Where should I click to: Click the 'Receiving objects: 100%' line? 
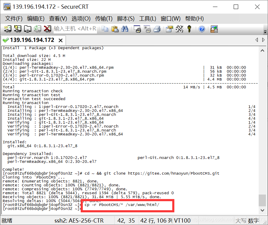82,197
